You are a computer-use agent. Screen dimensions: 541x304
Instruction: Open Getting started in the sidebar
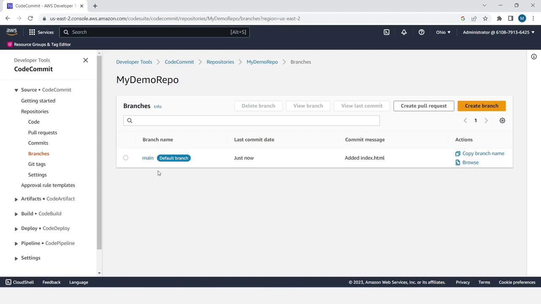pyautogui.click(x=38, y=101)
